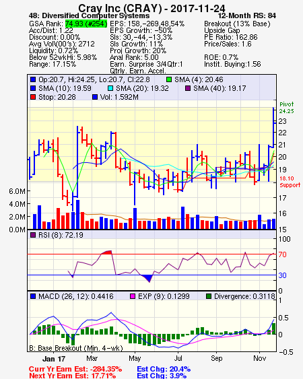Click the Qtrly. Earn. Accel. text
This screenshot has height=379, width=303.
tap(138, 71)
